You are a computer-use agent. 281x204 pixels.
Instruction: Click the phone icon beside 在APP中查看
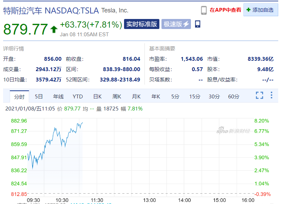click(204, 10)
